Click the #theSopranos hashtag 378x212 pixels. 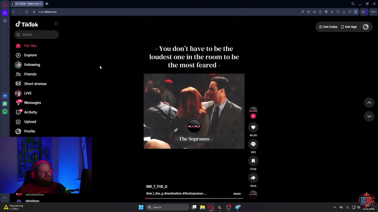193,193
